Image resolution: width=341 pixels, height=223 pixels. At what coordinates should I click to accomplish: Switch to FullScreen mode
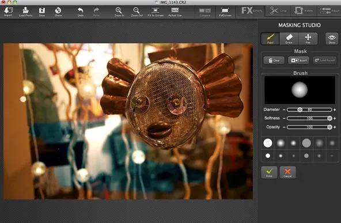click(x=225, y=12)
